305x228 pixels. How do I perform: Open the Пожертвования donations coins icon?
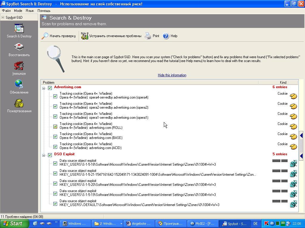(x=19, y=103)
